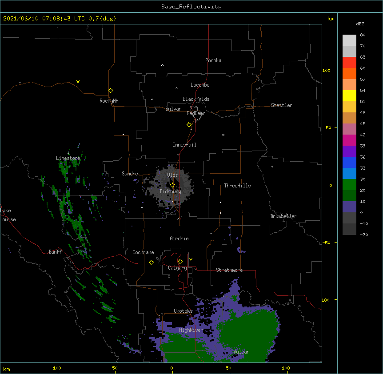Click the Base_Reflectivity title text
Viewport: 383px width, 374px height.
coord(191,7)
